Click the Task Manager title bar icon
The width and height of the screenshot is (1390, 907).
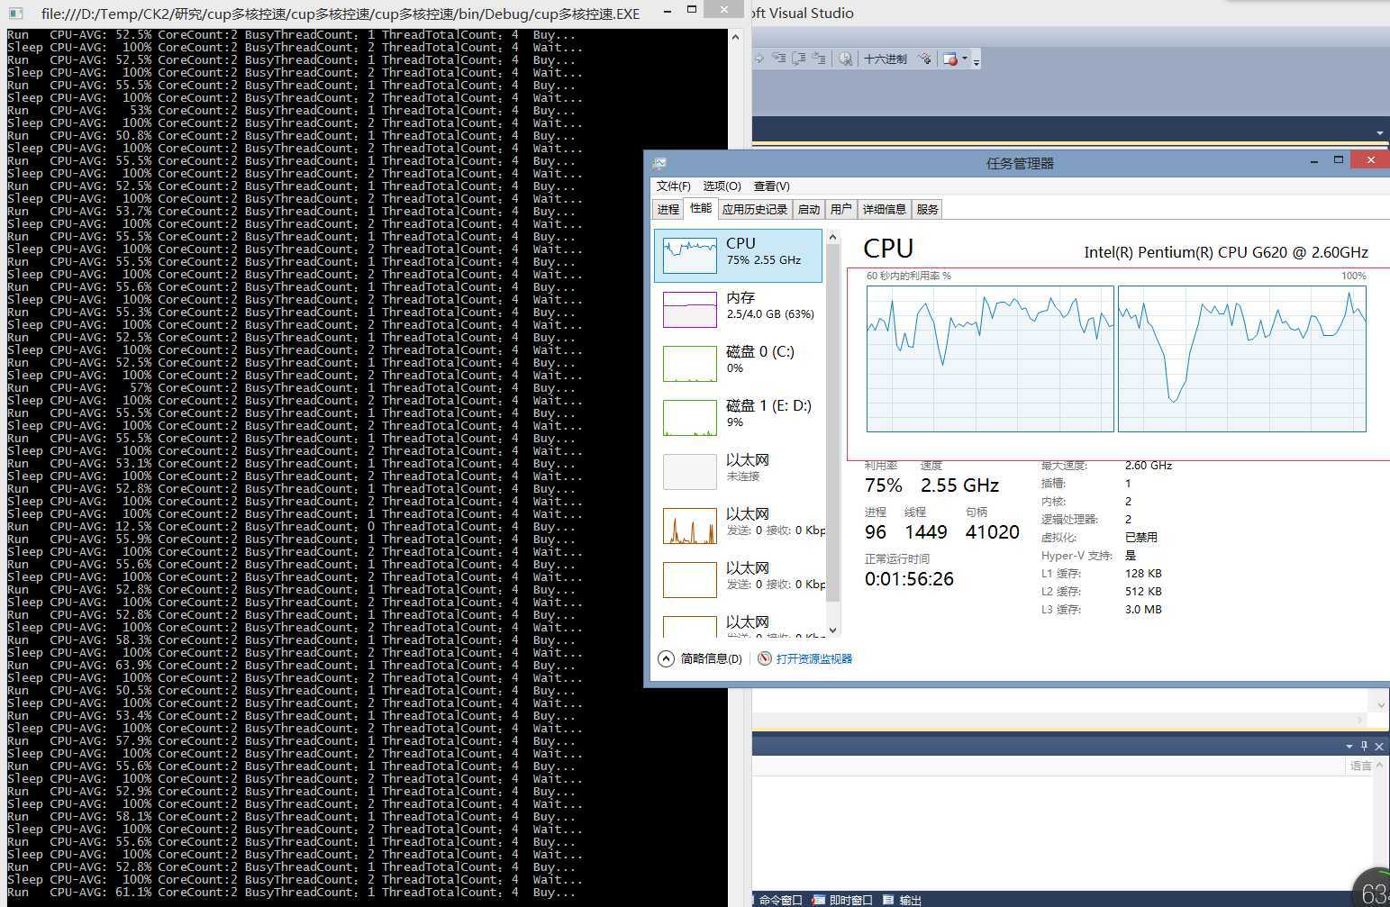(659, 162)
